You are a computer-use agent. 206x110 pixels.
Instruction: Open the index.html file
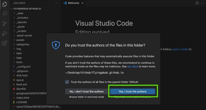pos(23,98)
